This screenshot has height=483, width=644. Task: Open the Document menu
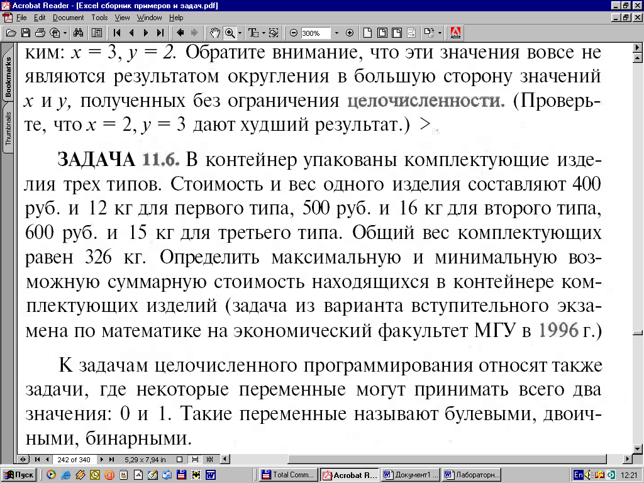click(68, 18)
